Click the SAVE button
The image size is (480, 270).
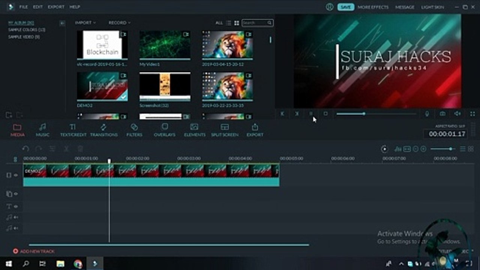click(x=346, y=7)
